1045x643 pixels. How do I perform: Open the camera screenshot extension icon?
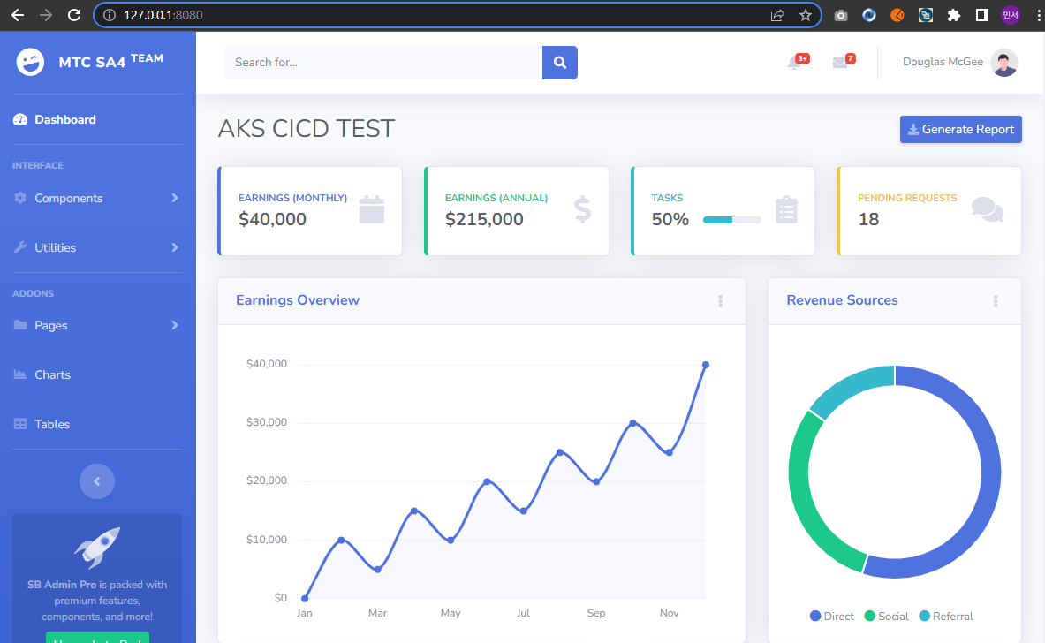coord(840,15)
